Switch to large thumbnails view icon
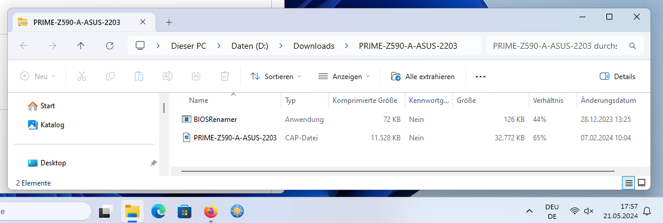The width and height of the screenshot is (663, 223). point(642,183)
